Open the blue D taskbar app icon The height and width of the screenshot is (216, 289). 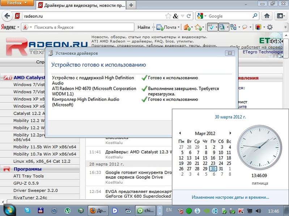pyautogui.click(x=115, y=211)
